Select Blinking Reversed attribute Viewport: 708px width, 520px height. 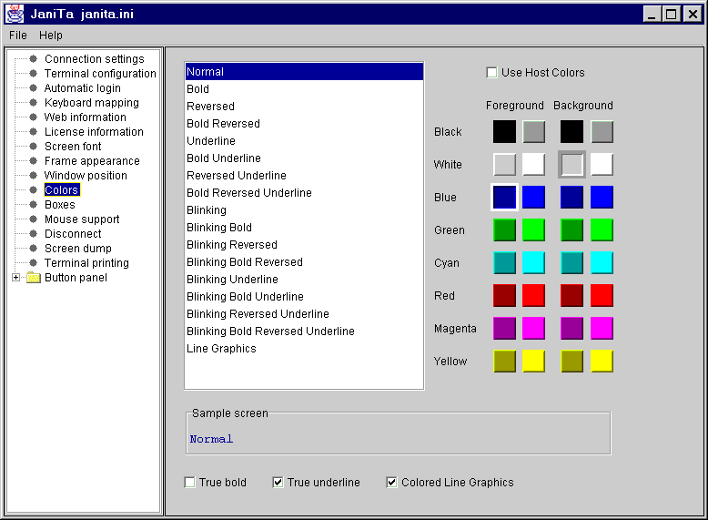point(304,245)
